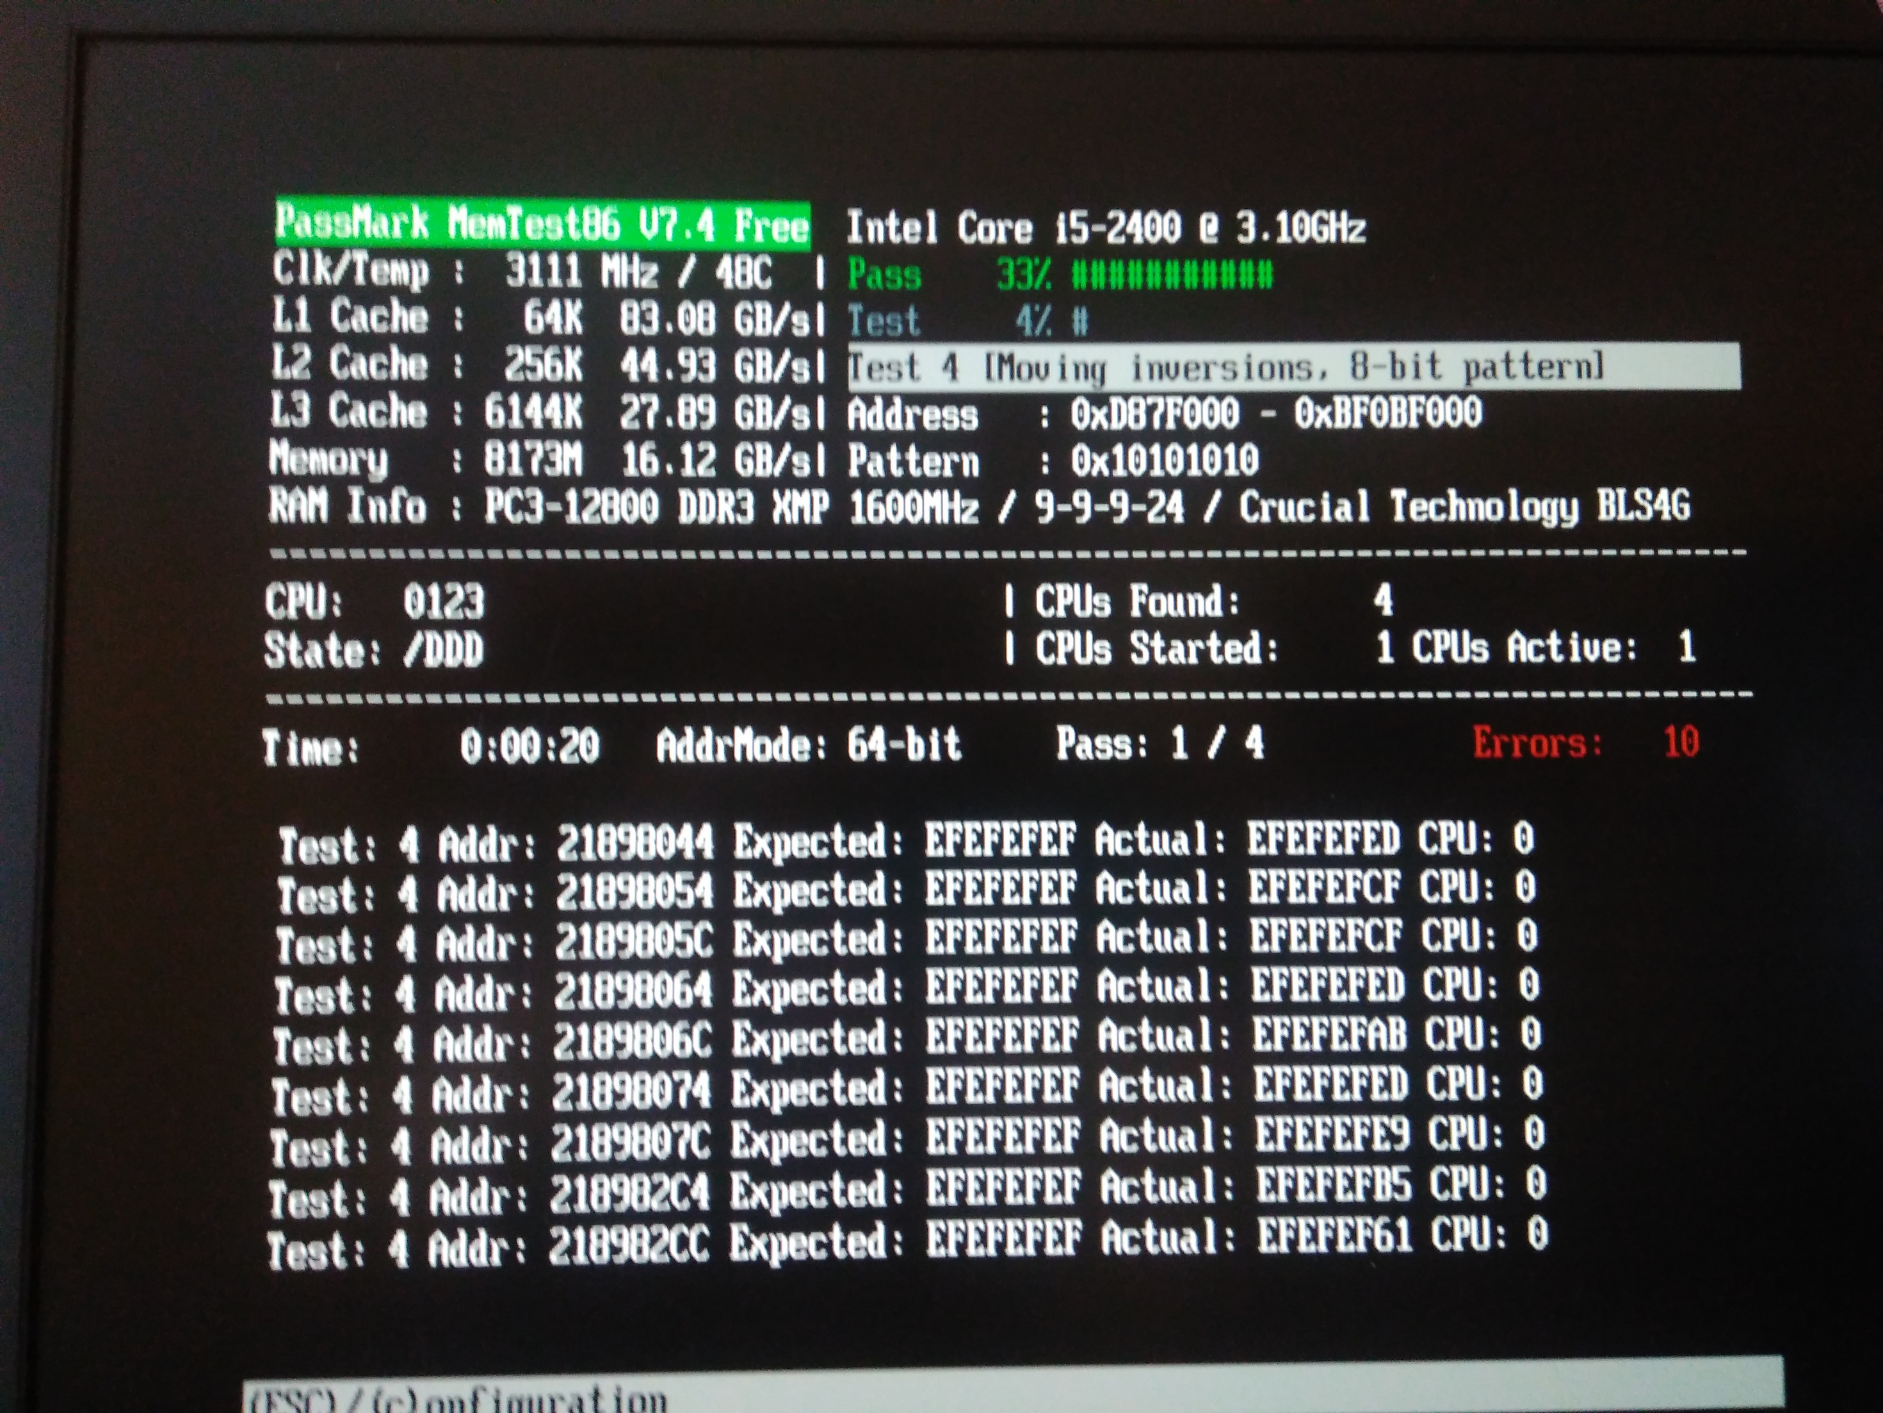
Task: Select the error row with Addr 21898064
Action: point(907,990)
